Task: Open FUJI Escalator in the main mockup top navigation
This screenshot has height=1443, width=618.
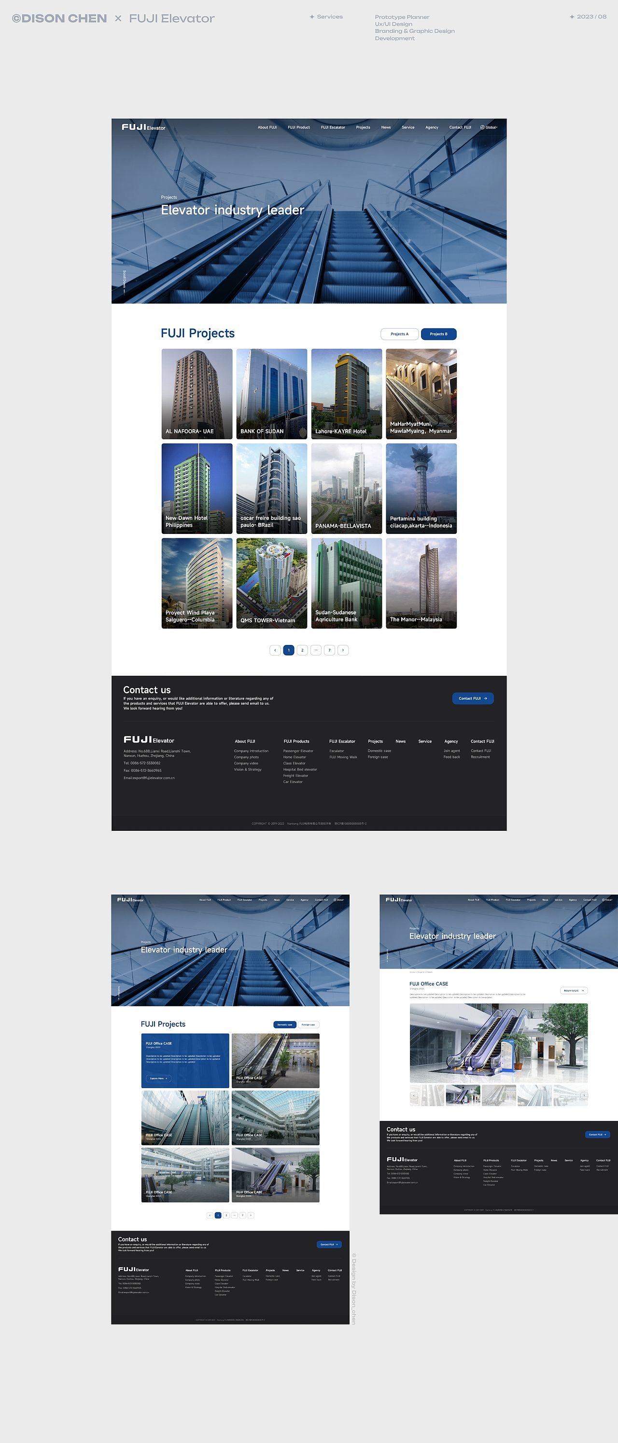Action: (x=333, y=127)
